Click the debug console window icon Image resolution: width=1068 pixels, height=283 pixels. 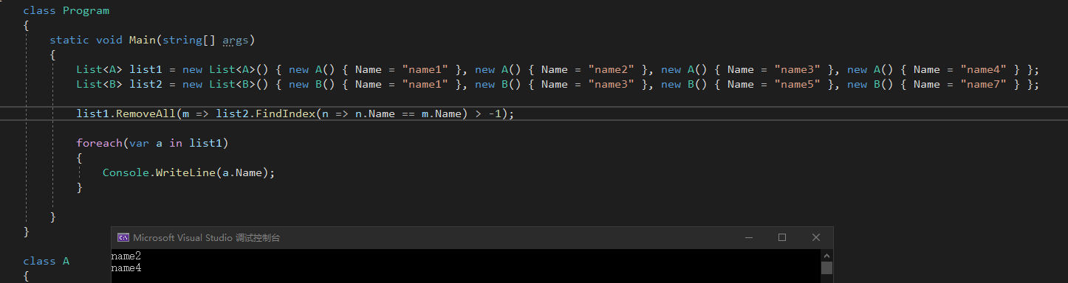[123, 238]
